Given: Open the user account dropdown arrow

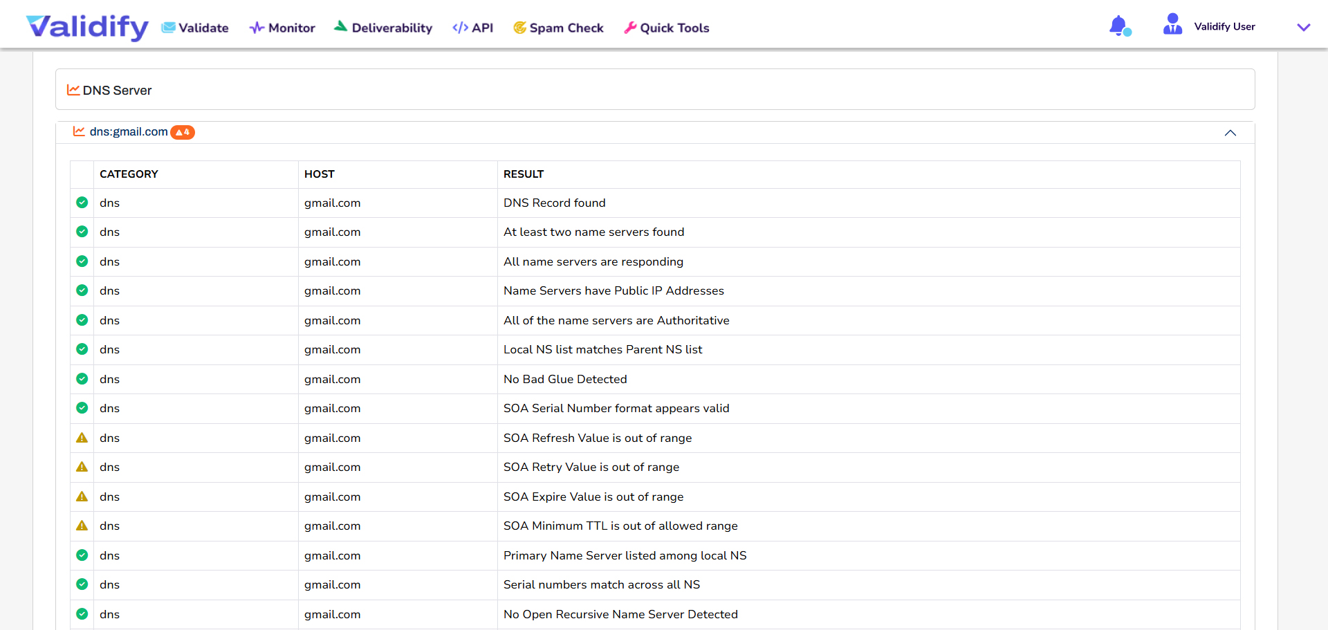Looking at the screenshot, I should [x=1303, y=28].
